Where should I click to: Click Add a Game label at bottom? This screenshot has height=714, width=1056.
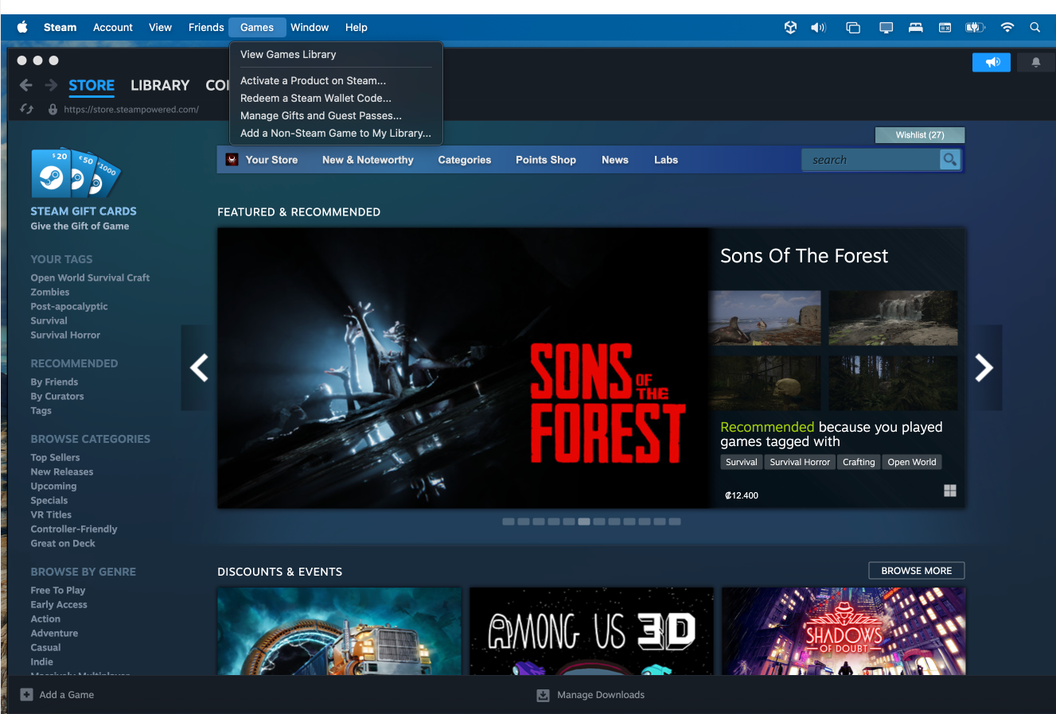[x=67, y=695]
